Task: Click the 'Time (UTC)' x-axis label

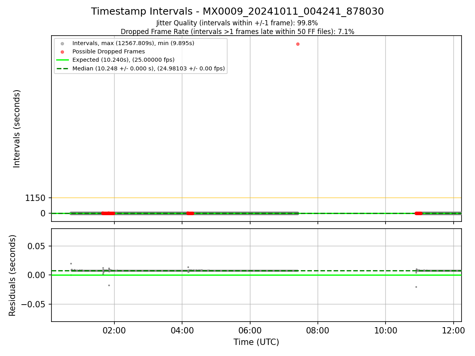Action: tap(256, 342)
